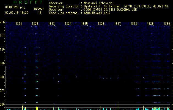The width and height of the screenshot is (173, 110).
Task: Click the red meteor echo at the 1827 mark
Action: [x=118, y=78]
